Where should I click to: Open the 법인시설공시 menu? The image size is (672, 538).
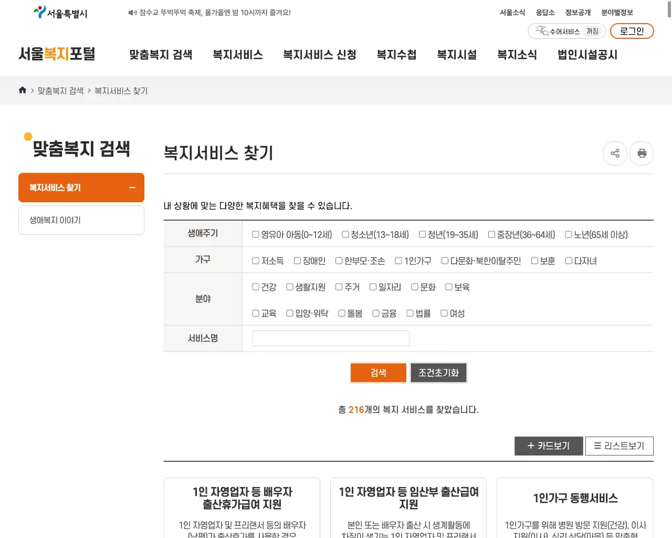click(x=587, y=55)
